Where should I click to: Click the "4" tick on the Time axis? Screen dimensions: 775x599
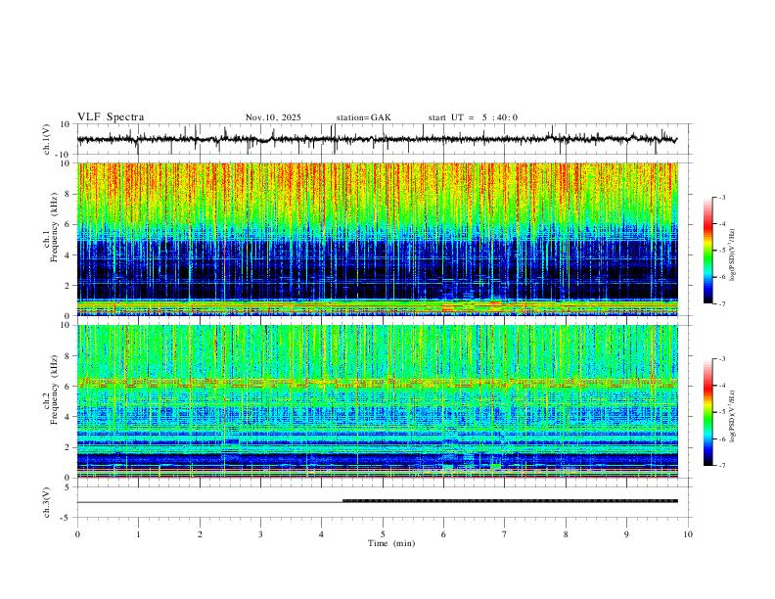click(x=322, y=534)
